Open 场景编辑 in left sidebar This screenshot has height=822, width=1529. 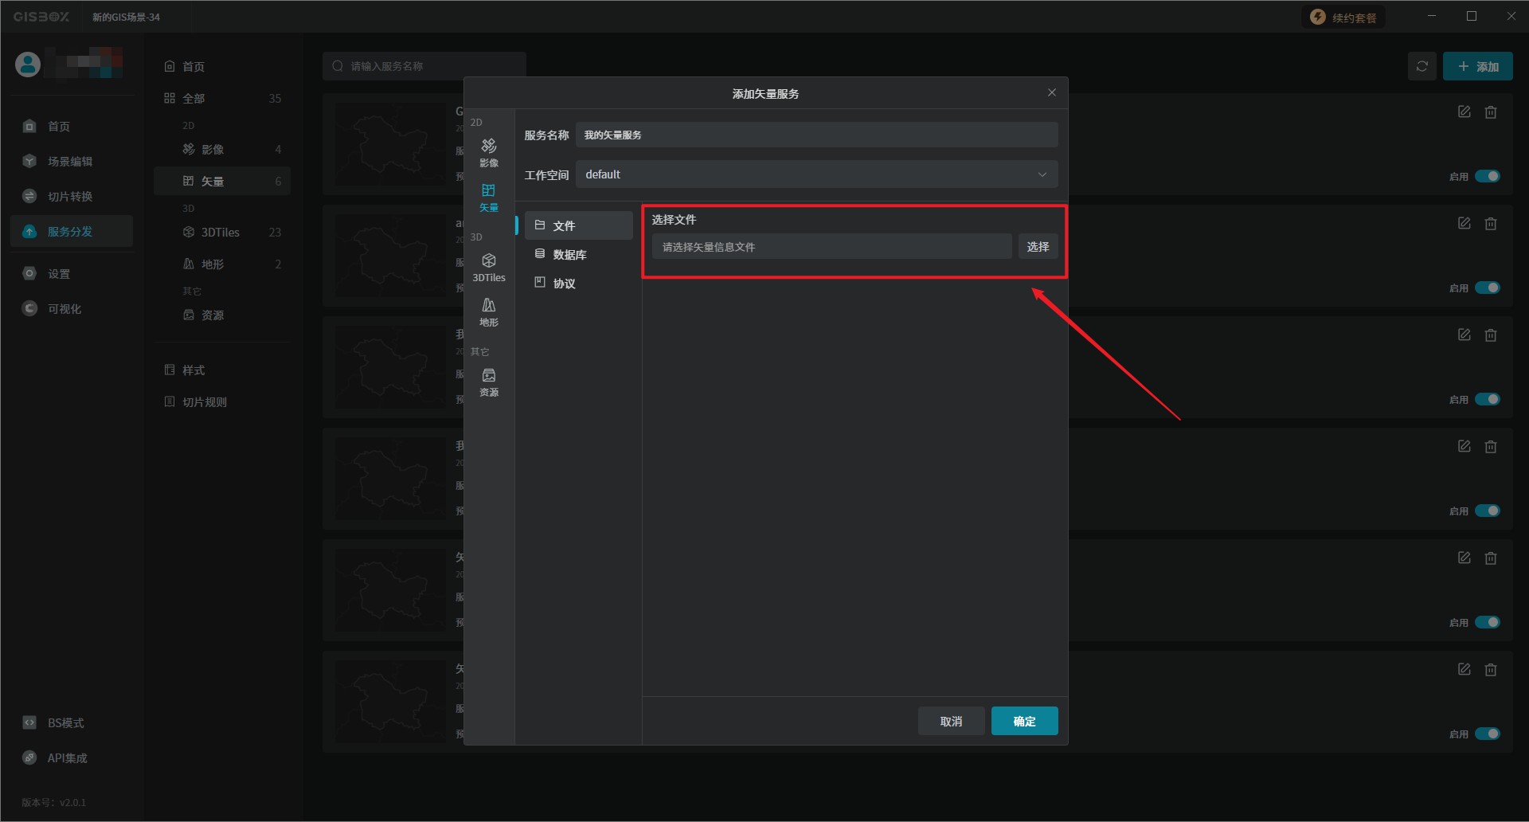(70, 162)
